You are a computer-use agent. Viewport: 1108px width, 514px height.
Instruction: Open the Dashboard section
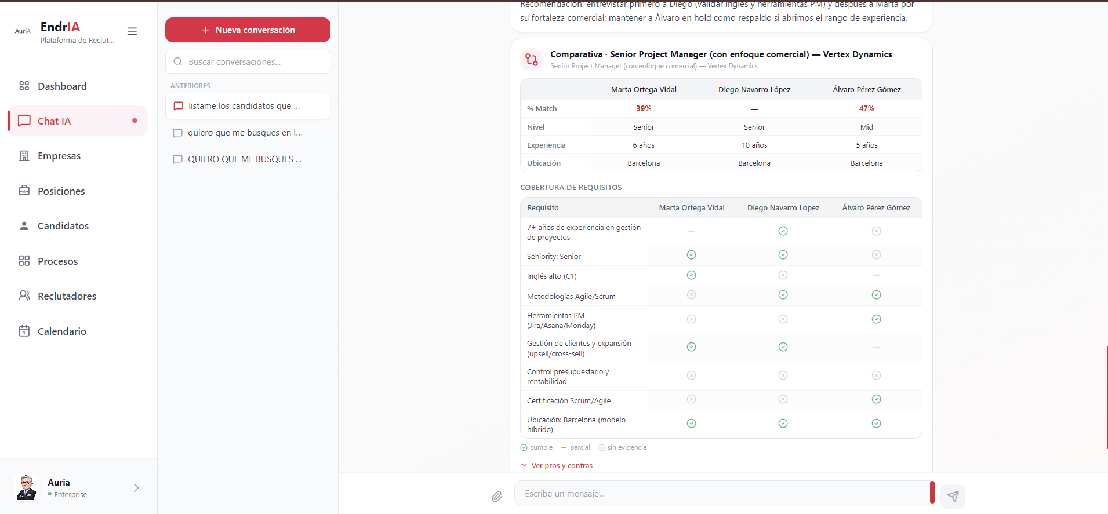(x=78, y=86)
